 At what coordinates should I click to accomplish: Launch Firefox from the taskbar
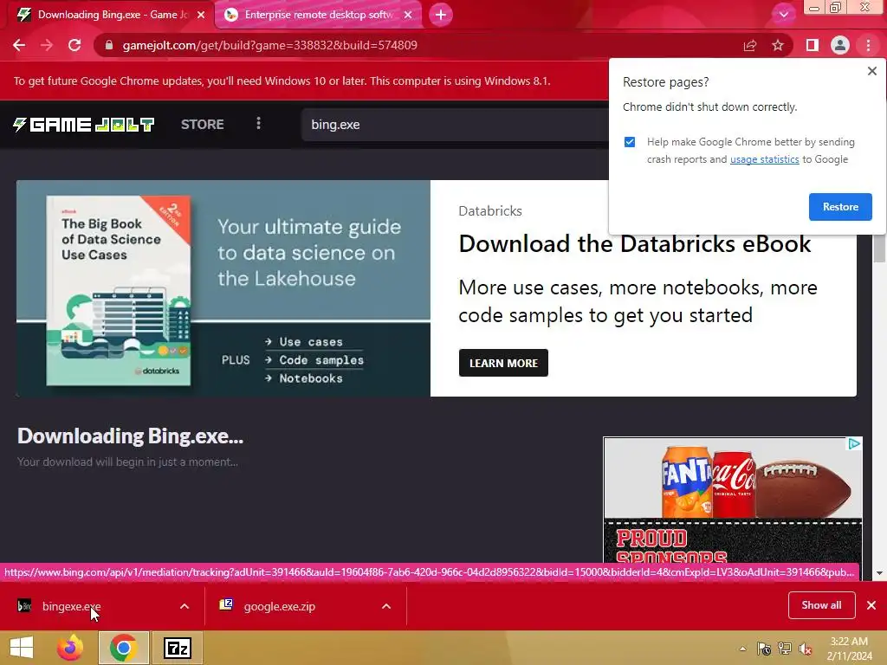point(70,648)
